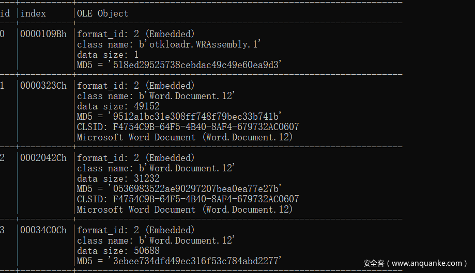Select the index value 0002042Ch

click(x=43, y=158)
